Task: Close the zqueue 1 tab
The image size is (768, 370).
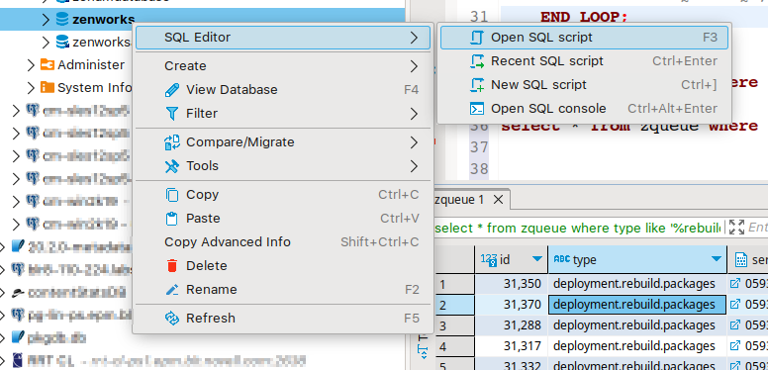Action: click(498, 200)
